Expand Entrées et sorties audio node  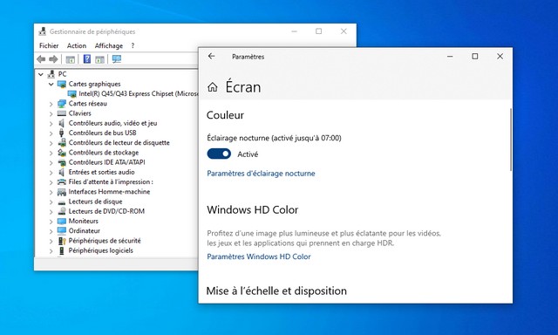(51, 173)
